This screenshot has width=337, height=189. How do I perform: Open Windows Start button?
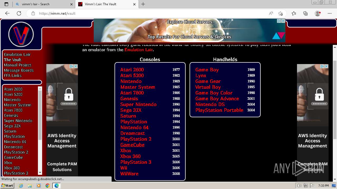pos(7,185)
